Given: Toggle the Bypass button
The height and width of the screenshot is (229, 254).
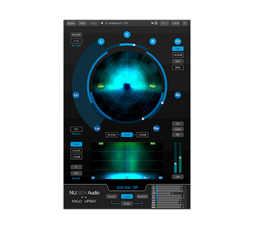Looking at the screenshot, I should (71, 23).
